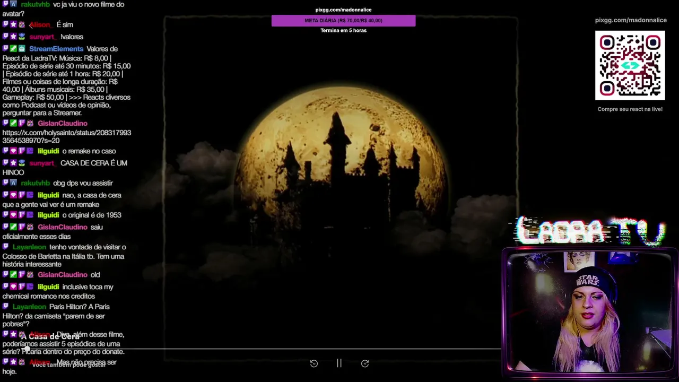679x382 pixels.
Task: Click sunyart_ username on 'CASA DE CERA' message
Action: pyautogui.click(x=42, y=163)
